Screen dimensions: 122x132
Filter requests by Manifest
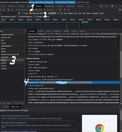click(95, 13)
